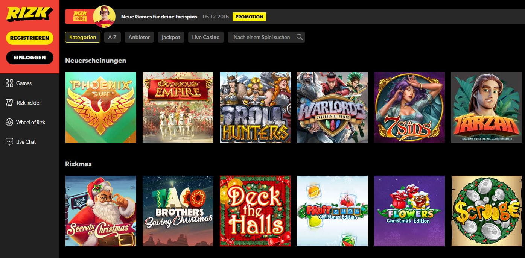Switch to the Anbieter tab

point(139,37)
